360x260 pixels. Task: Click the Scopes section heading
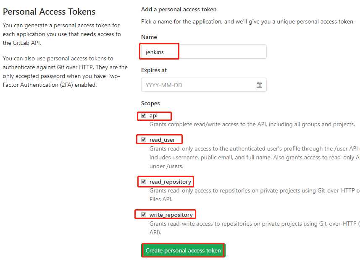(150, 103)
